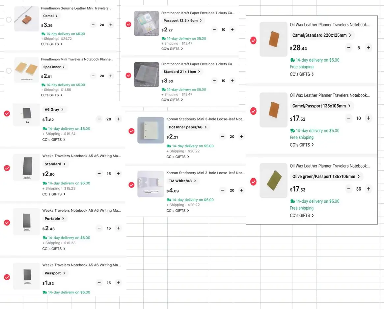
Task: Uncheck the A6 Gray item
Action: [x=7, y=114]
